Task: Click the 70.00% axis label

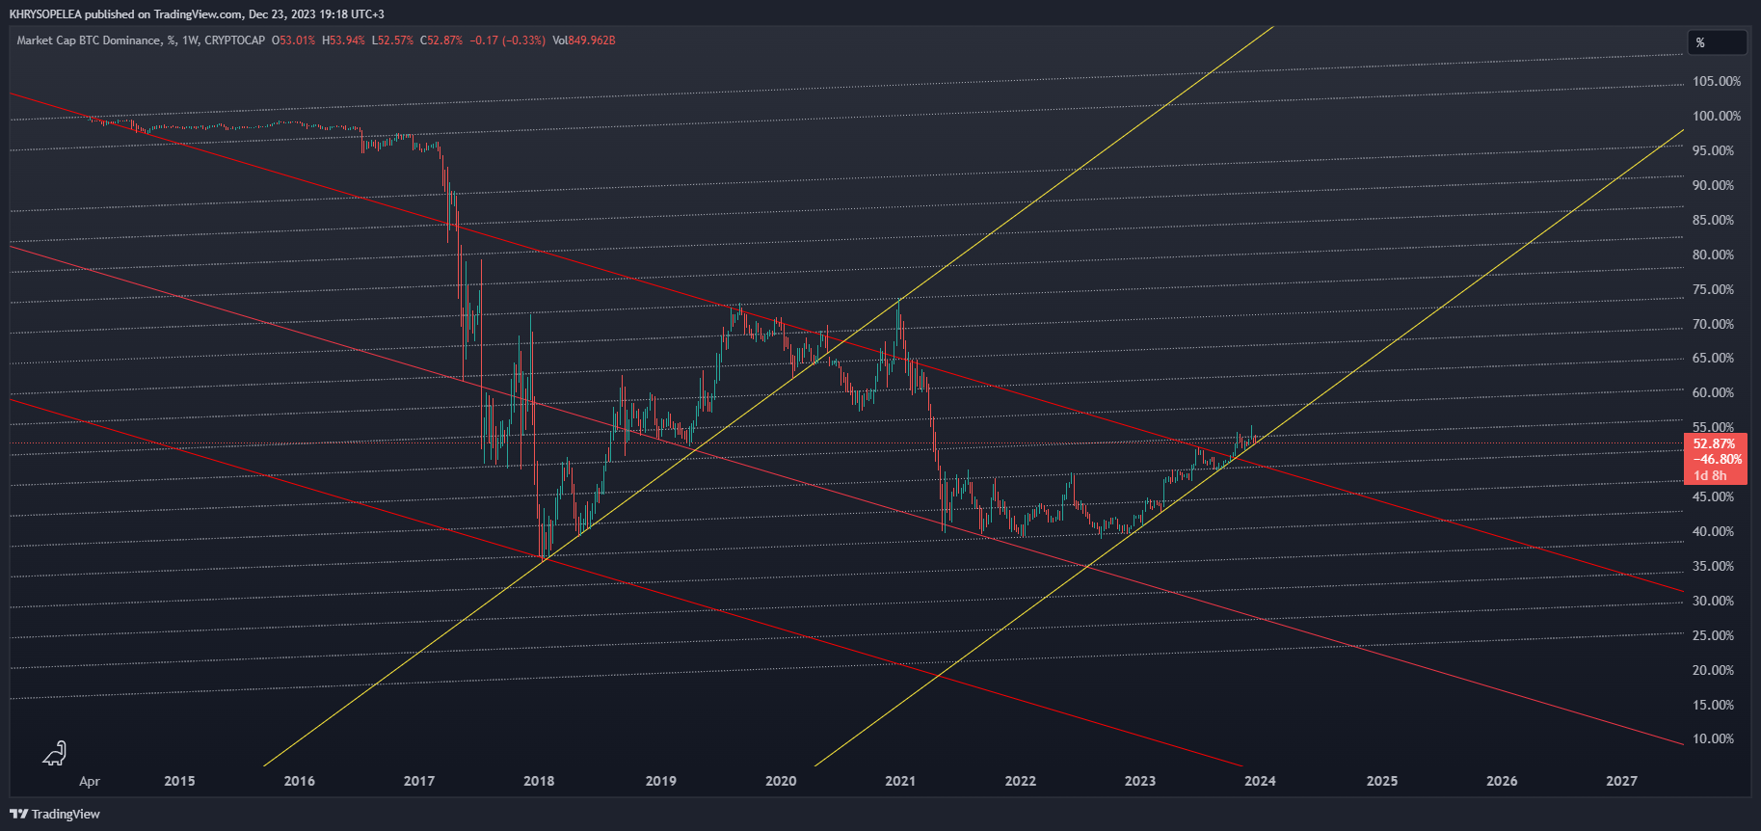Action: (x=1713, y=324)
